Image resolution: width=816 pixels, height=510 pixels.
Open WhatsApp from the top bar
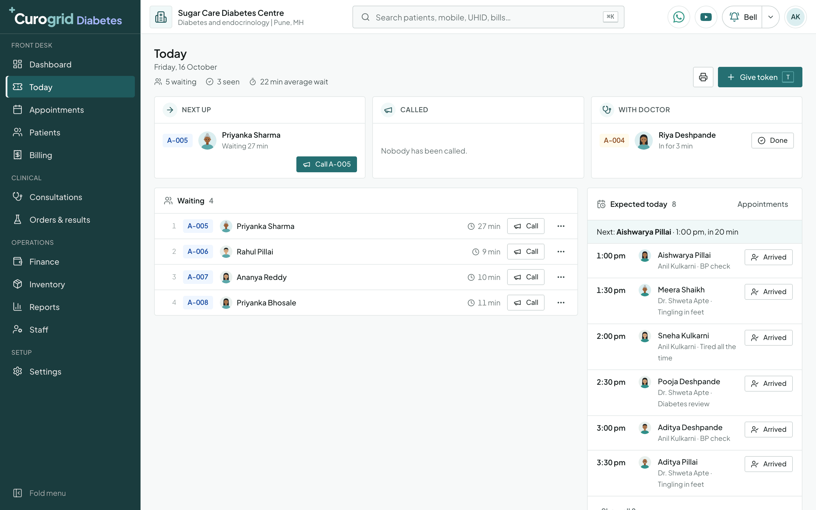click(678, 17)
